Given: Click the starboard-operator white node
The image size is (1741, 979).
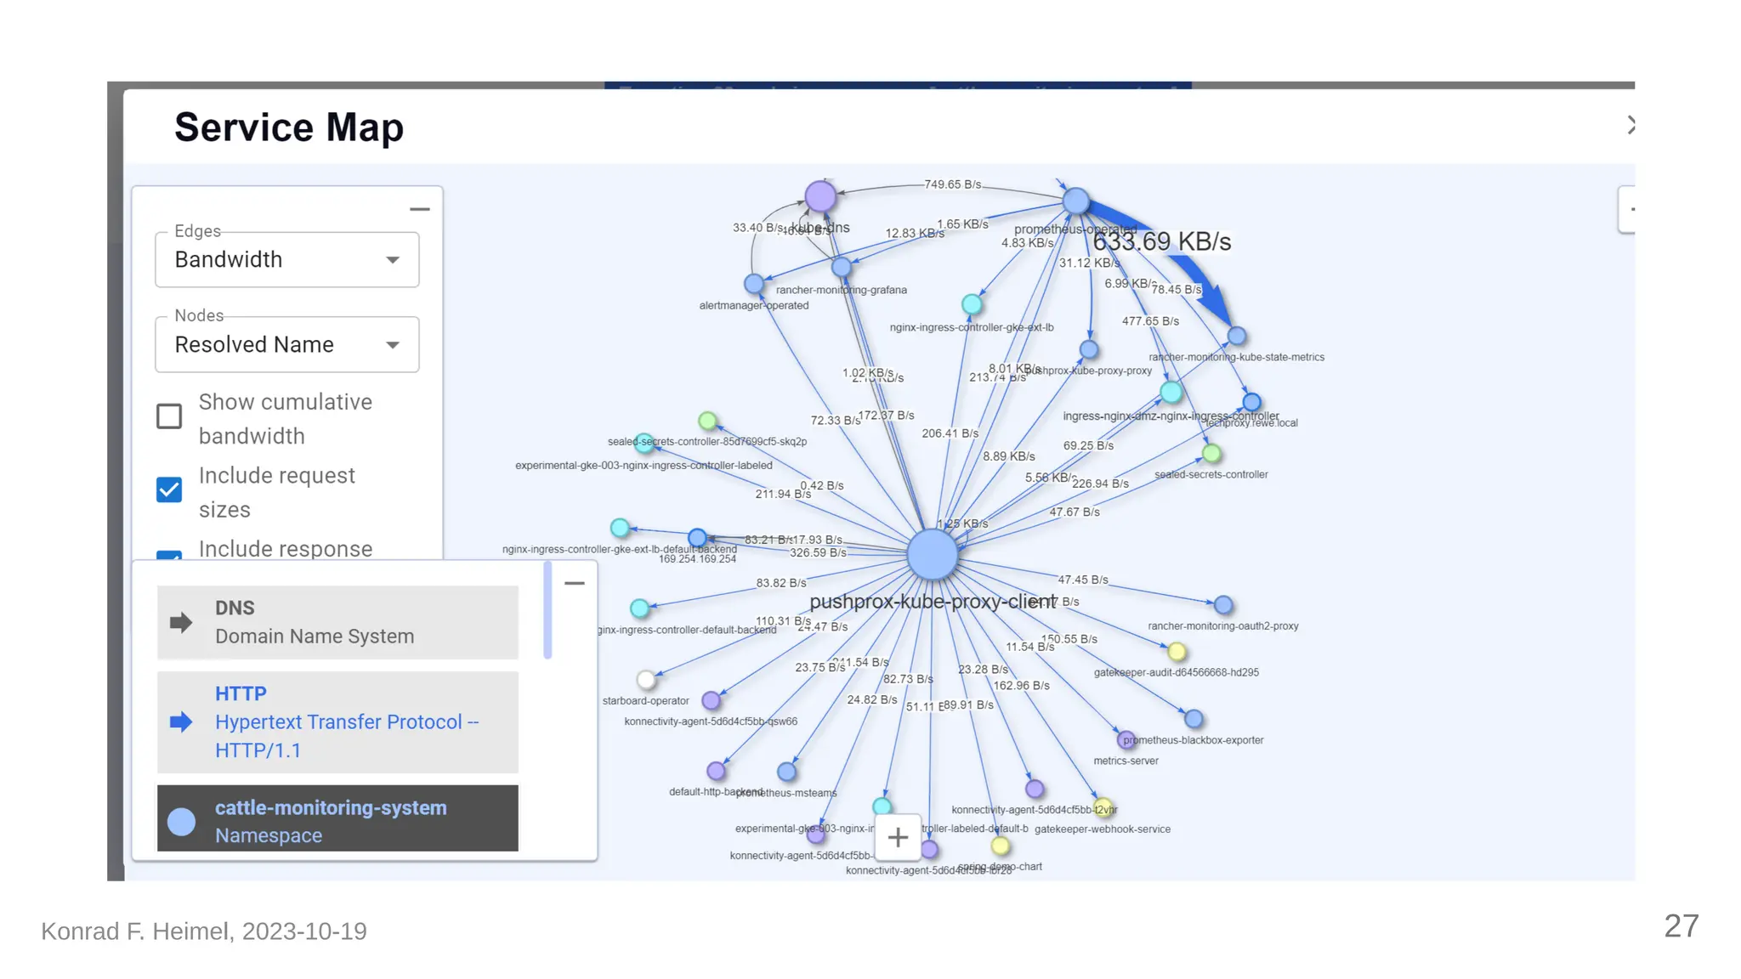Looking at the screenshot, I should 646,680.
